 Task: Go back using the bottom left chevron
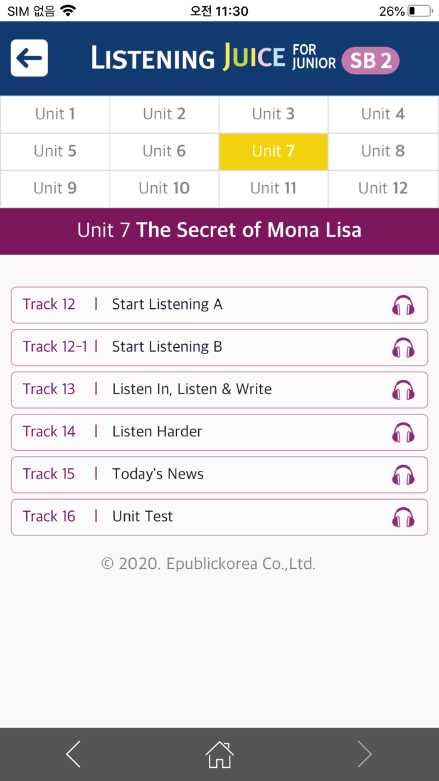tap(73, 755)
